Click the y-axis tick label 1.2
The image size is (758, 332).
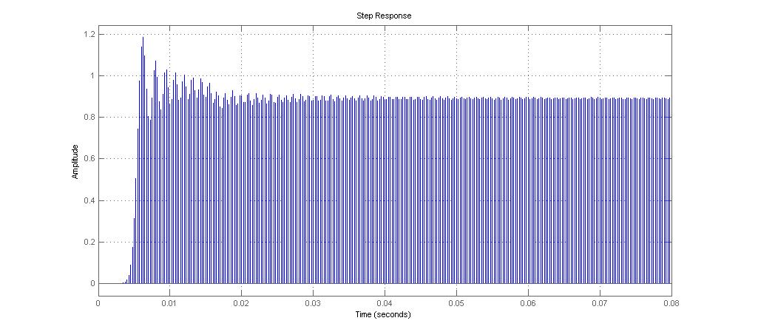[x=89, y=35]
